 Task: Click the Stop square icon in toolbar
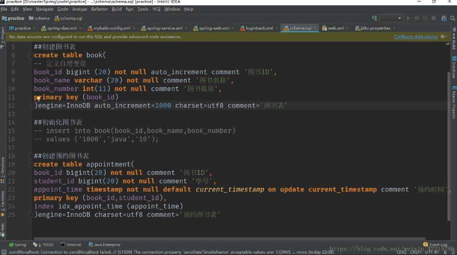tap(434, 18)
